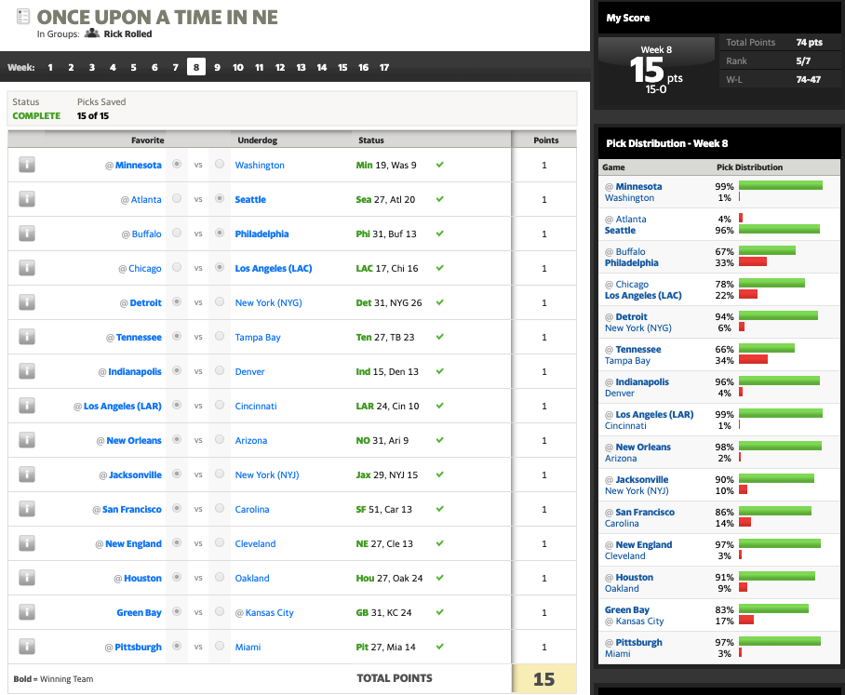The image size is (845, 695).
Task: Open the Rick Rolled group link
Action: coord(127,33)
